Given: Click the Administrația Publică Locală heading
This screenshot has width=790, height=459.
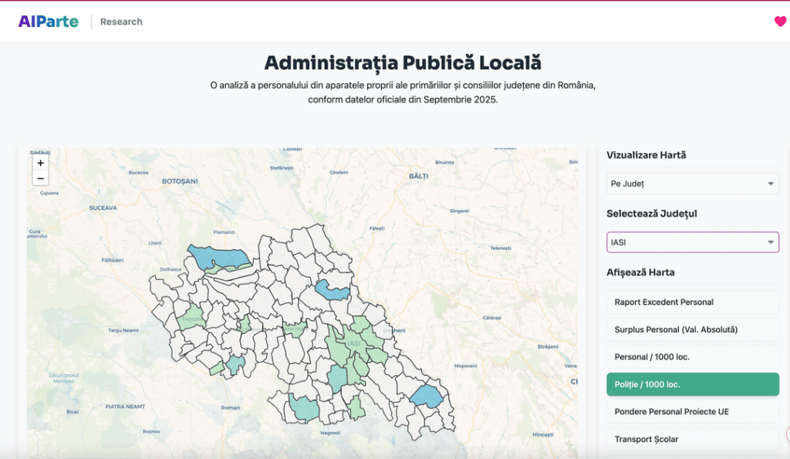Looking at the screenshot, I should [403, 63].
